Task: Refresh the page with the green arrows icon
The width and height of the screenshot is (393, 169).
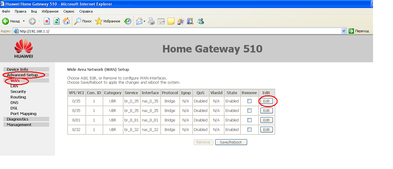Action: tap(56, 21)
